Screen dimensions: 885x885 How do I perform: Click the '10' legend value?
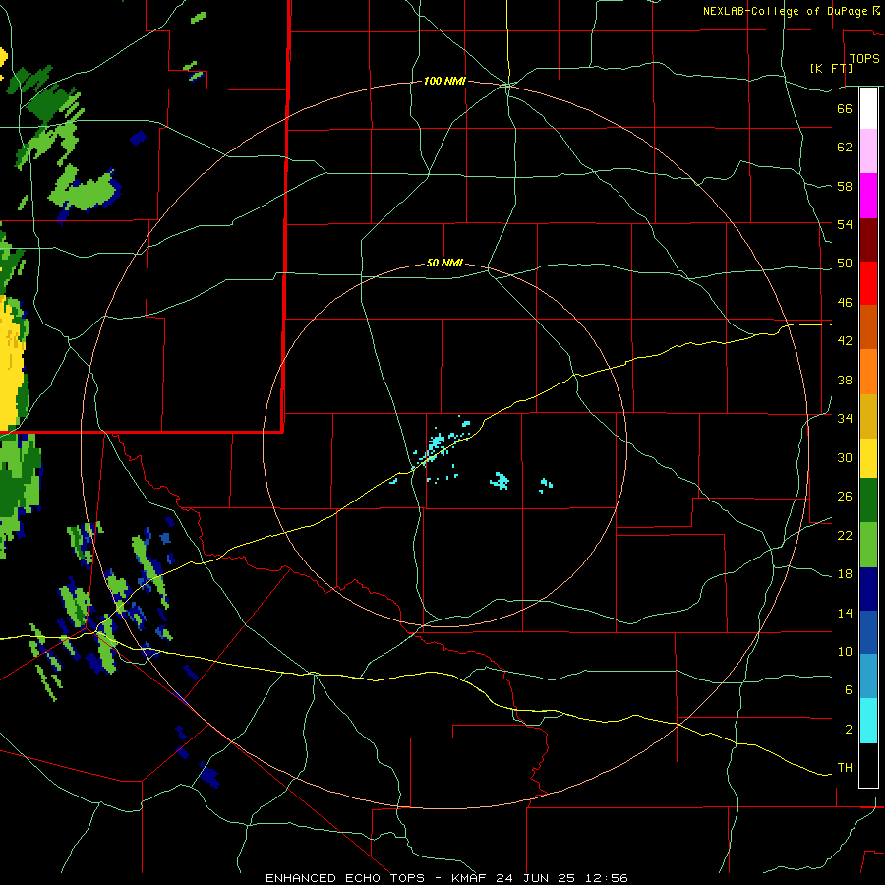tap(845, 652)
